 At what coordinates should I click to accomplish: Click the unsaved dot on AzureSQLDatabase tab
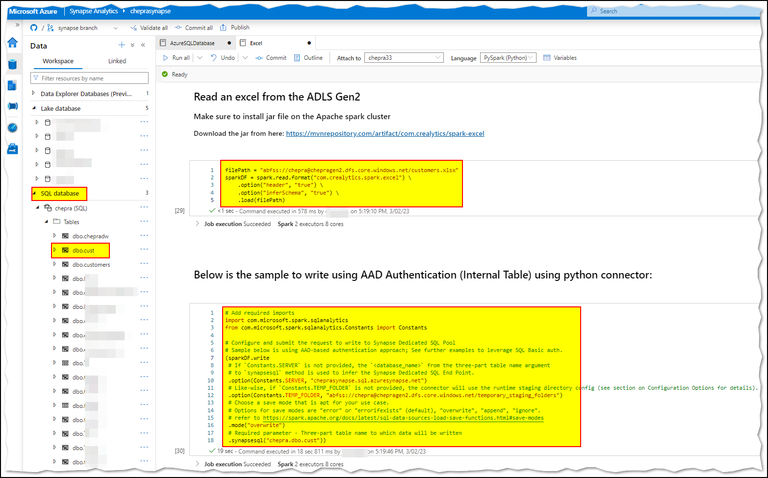point(229,43)
